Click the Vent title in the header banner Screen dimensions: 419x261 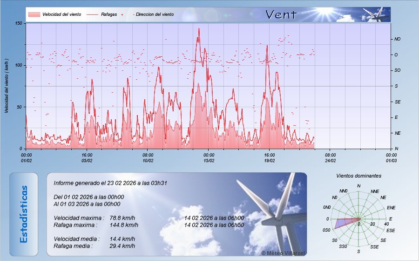click(281, 14)
